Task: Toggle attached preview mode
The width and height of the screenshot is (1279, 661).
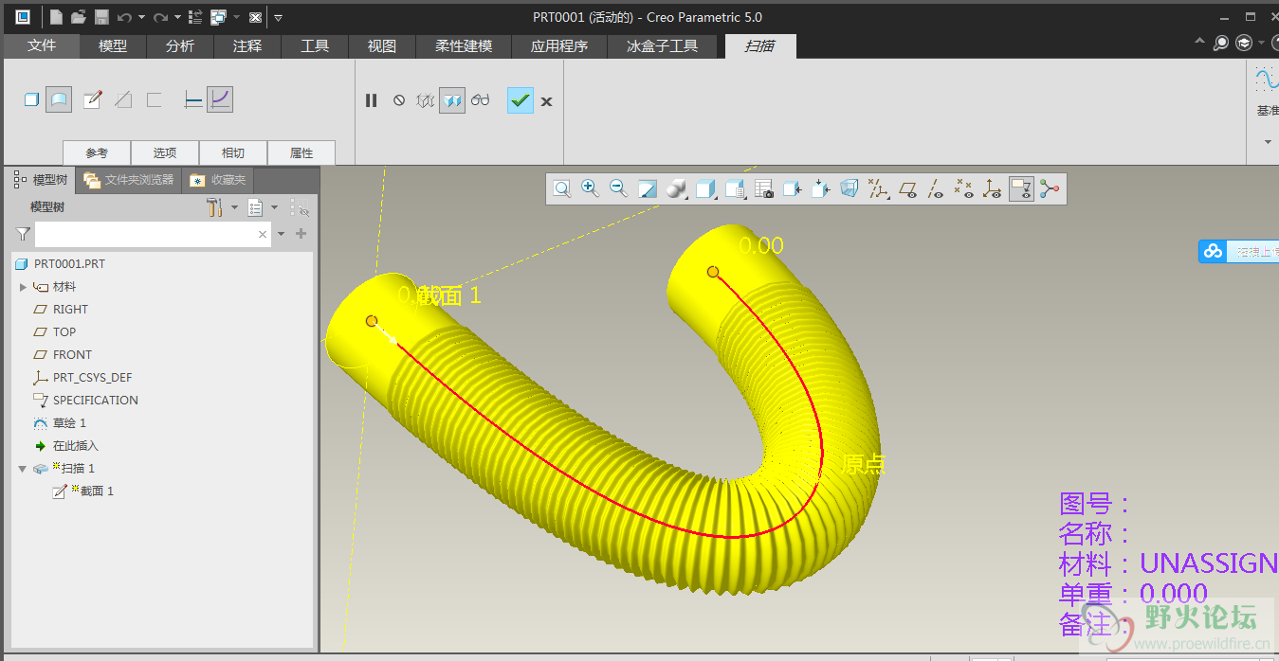Action: (x=452, y=100)
